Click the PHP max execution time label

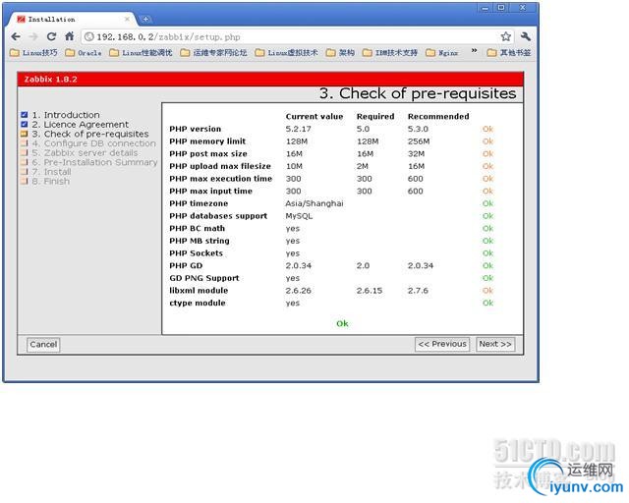click(x=220, y=179)
